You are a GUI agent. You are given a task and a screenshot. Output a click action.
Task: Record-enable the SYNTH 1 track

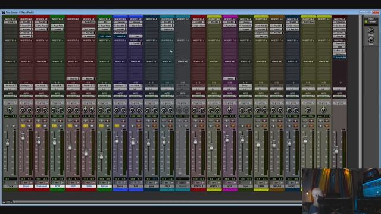click(x=201, y=121)
